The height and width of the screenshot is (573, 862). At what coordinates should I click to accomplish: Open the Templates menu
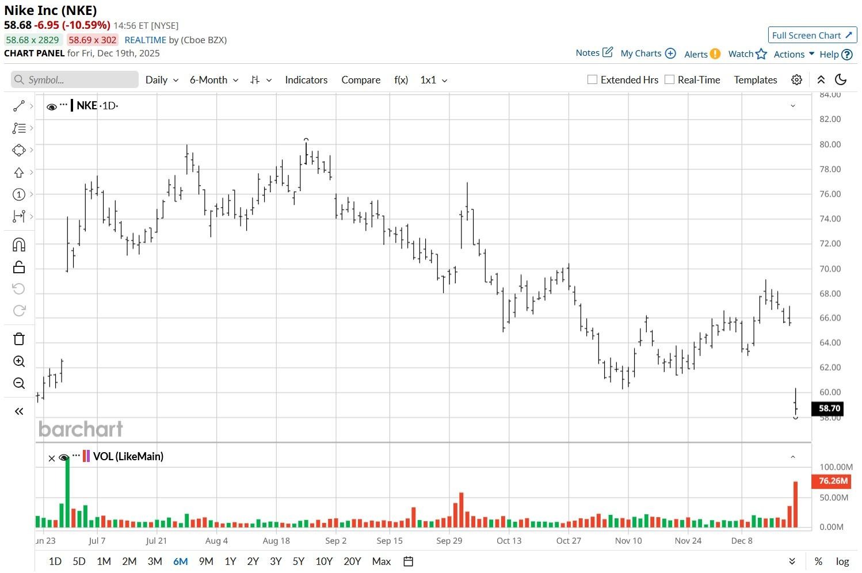pos(756,80)
